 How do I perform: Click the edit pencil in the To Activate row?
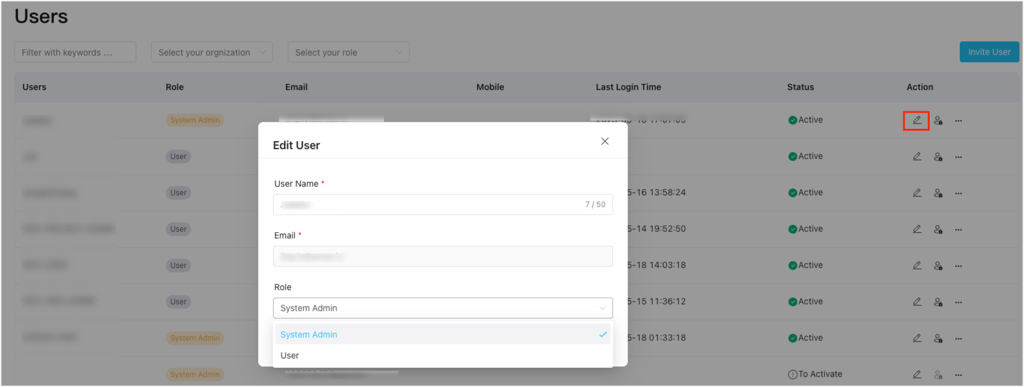pos(917,375)
